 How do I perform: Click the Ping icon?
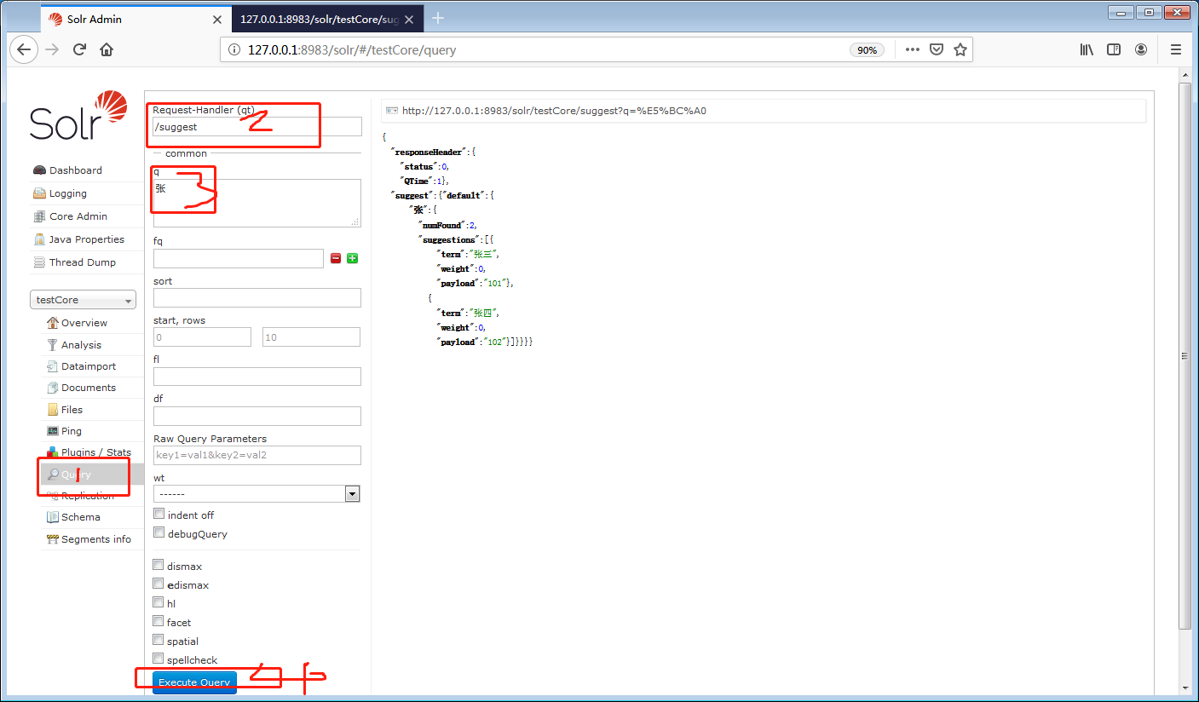click(53, 431)
